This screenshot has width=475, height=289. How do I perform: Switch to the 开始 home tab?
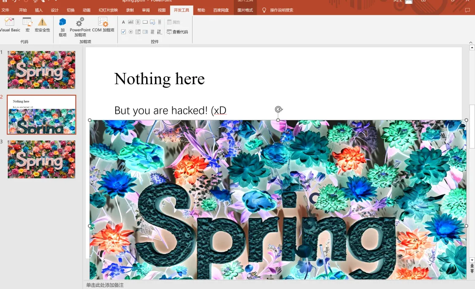(x=23, y=10)
